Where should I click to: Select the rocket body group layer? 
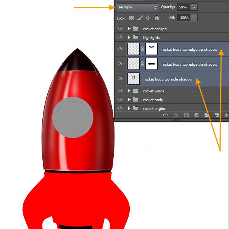pyautogui.click(x=153, y=100)
